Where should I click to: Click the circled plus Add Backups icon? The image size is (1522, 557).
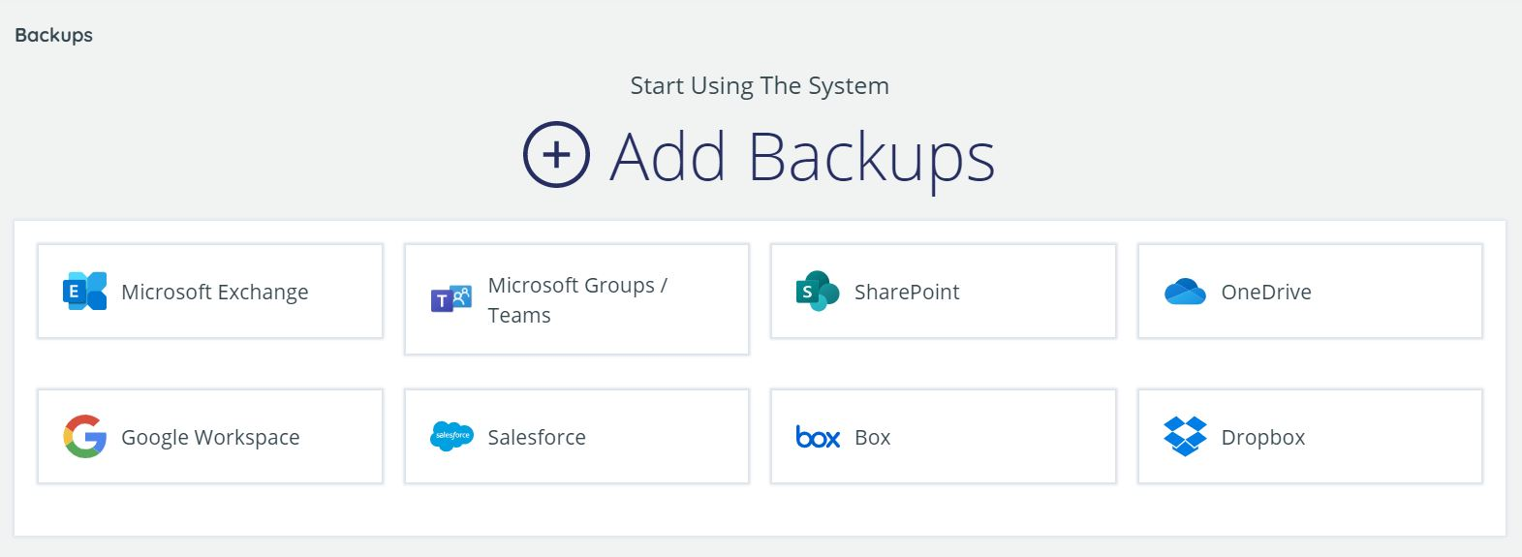tap(556, 155)
